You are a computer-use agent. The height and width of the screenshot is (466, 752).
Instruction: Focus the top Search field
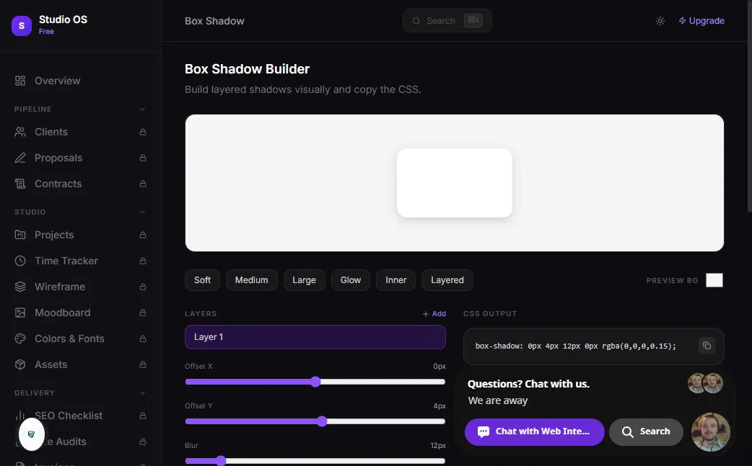coord(447,21)
